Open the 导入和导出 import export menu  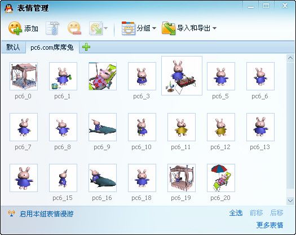coord(189,28)
